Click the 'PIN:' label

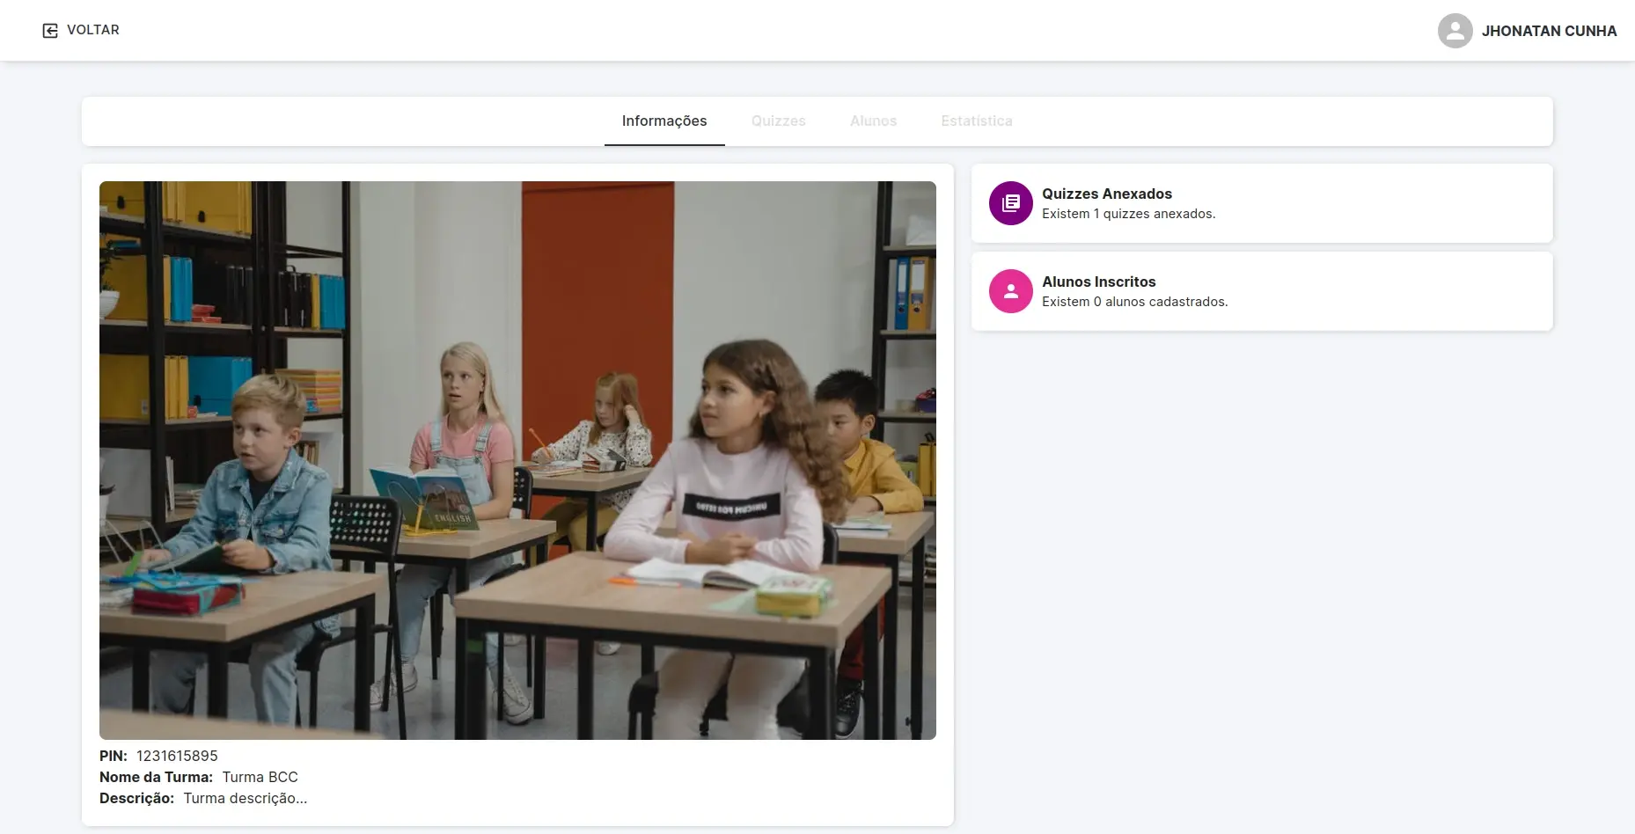pyautogui.click(x=114, y=756)
